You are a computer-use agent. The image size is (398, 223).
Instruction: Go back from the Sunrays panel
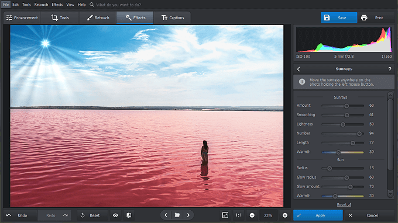coord(298,69)
